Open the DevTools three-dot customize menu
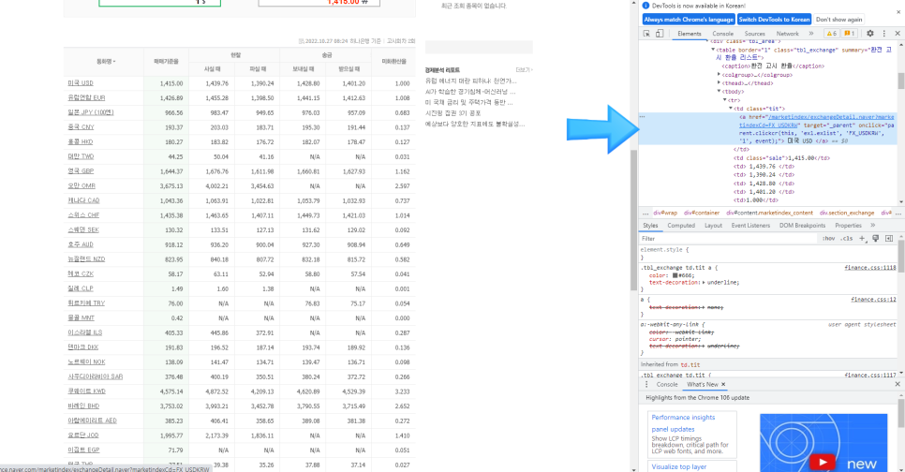Image resolution: width=905 pixels, height=472 pixels. [883, 34]
